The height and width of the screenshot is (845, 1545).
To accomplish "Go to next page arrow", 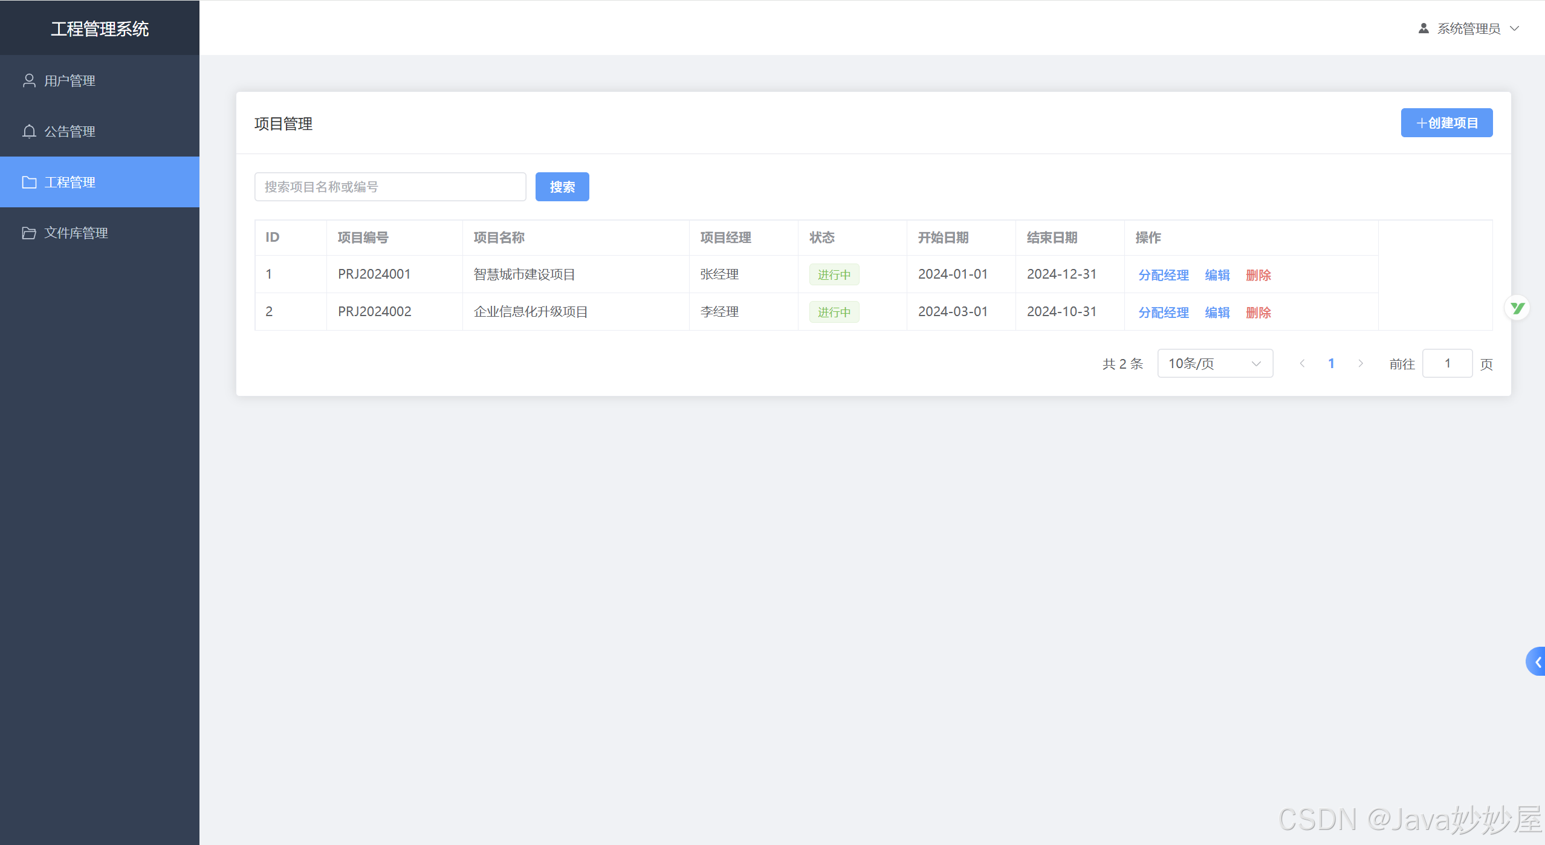I will pos(1361,363).
